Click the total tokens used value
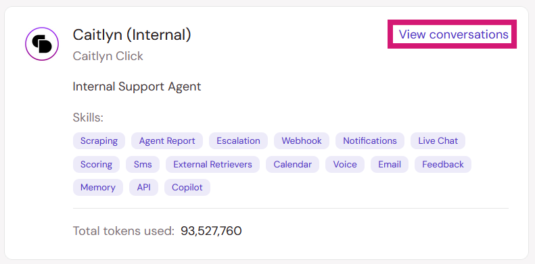The height and width of the screenshot is (264, 535). point(211,231)
